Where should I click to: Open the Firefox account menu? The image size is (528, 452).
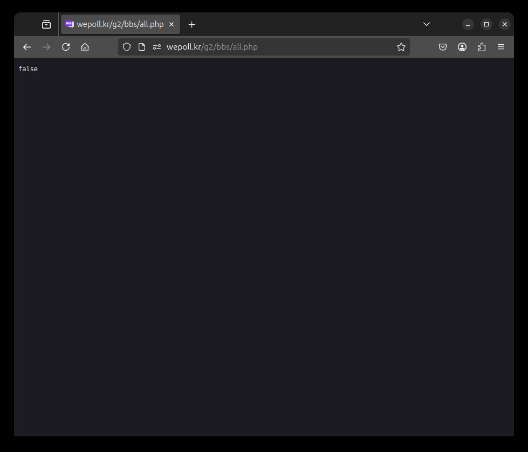point(462,47)
